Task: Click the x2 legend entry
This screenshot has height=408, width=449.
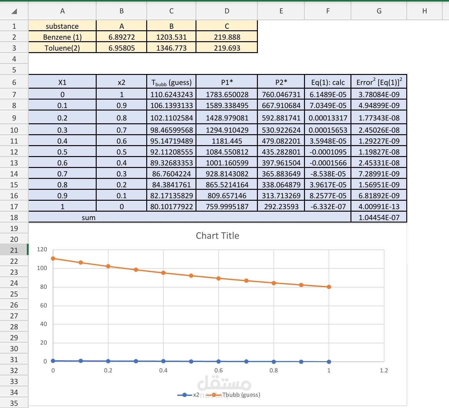Action: click(188, 395)
